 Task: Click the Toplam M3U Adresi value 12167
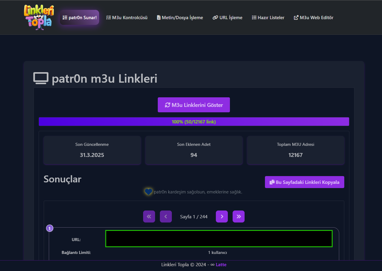pyautogui.click(x=295, y=155)
